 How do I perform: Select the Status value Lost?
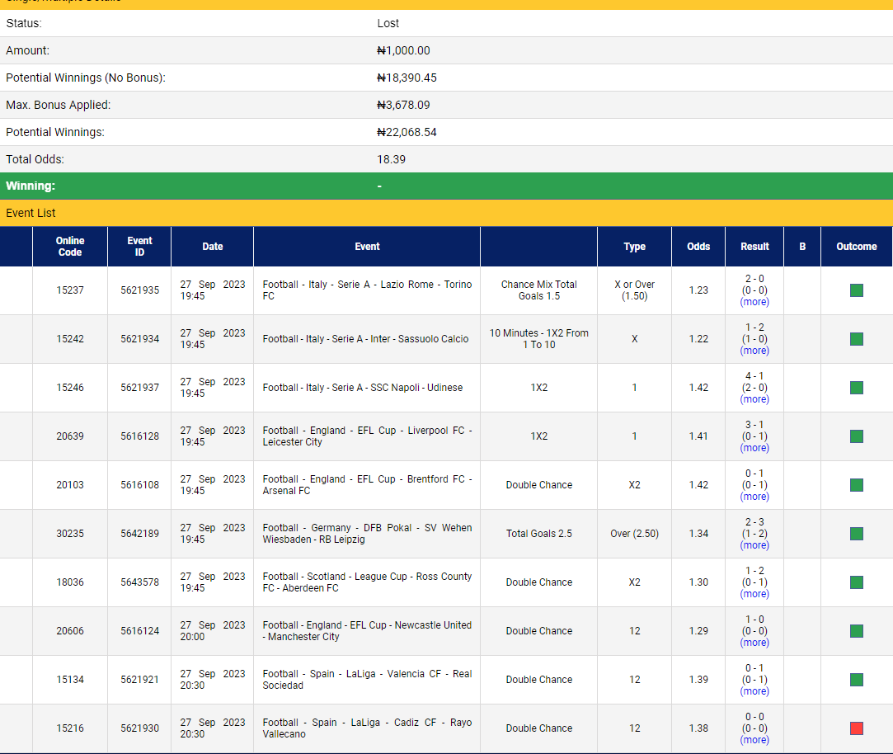(x=388, y=23)
